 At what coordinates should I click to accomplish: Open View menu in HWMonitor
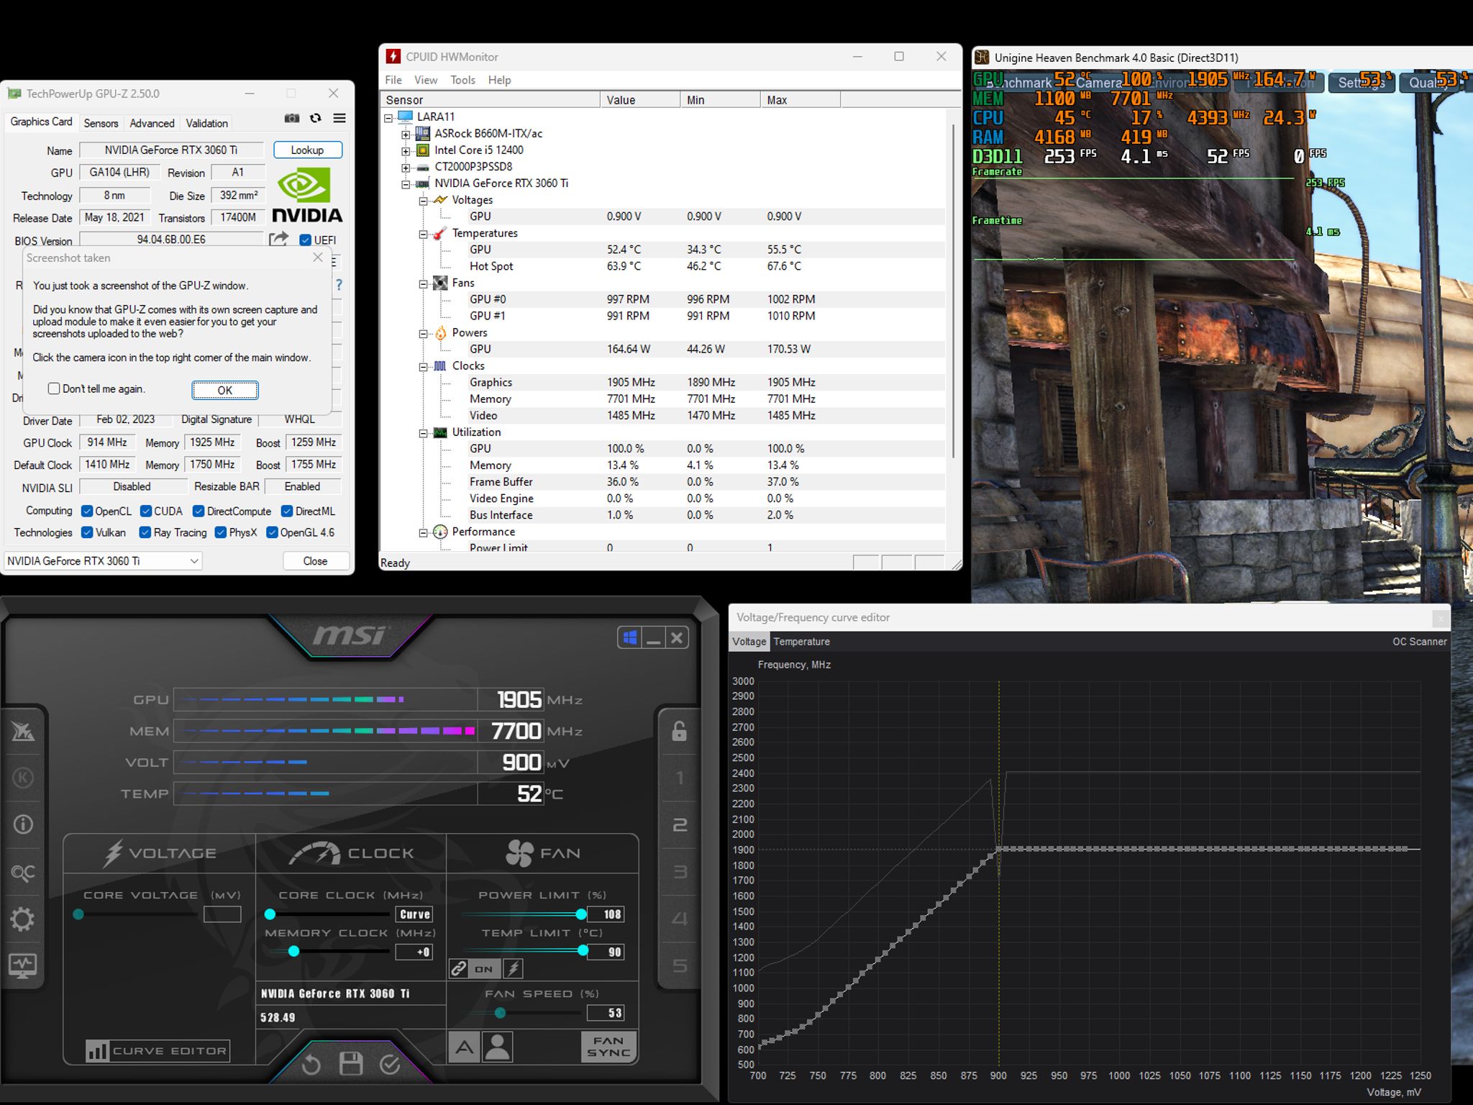(x=426, y=80)
